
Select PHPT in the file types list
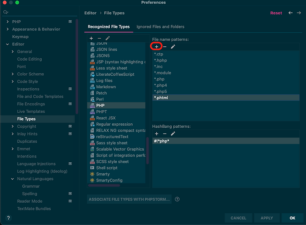117,112
